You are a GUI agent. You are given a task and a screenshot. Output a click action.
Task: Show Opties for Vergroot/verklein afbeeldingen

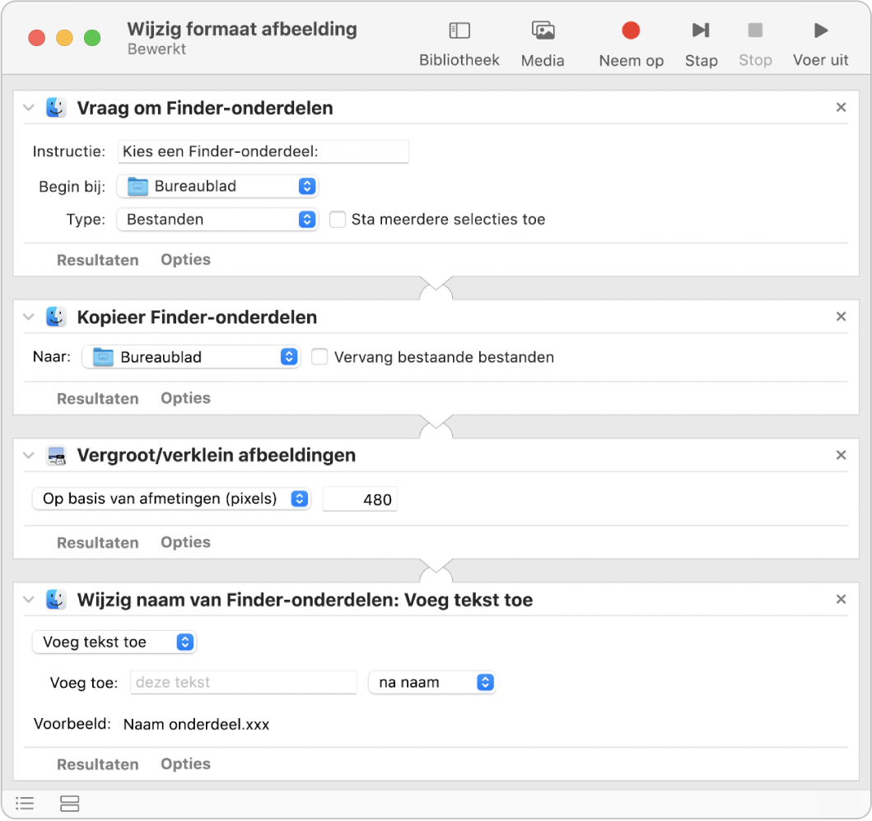[x=185, y=542]
